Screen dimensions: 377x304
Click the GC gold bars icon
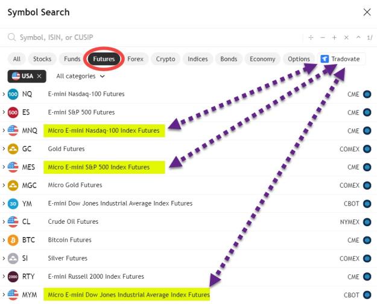click(13, 149)
